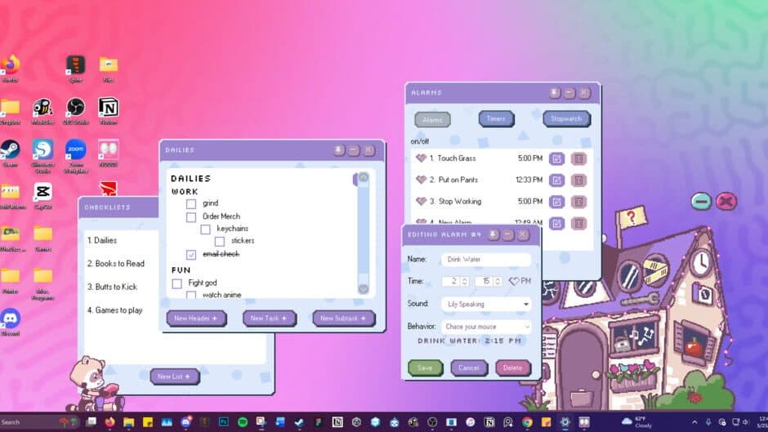This screenshot has height=432, width=768.
Task: Check the watch anime checkbox
Action: pyautogui.click(x=191, y=295)
